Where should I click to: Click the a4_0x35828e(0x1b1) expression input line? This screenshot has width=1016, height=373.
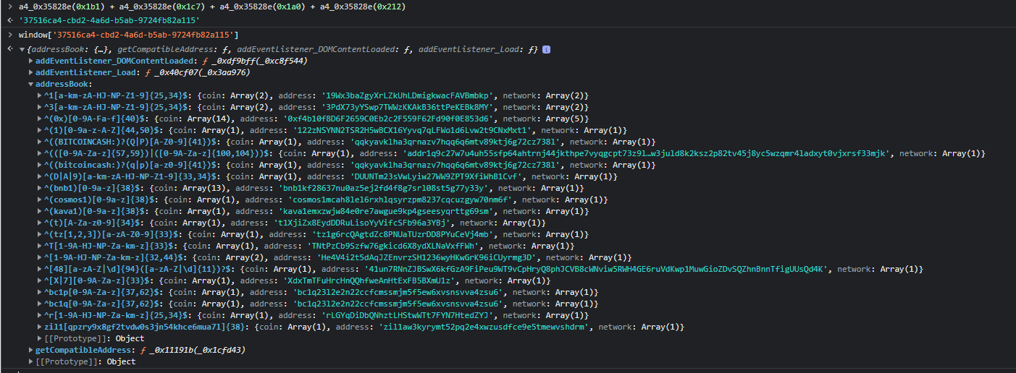coord(212,7)
